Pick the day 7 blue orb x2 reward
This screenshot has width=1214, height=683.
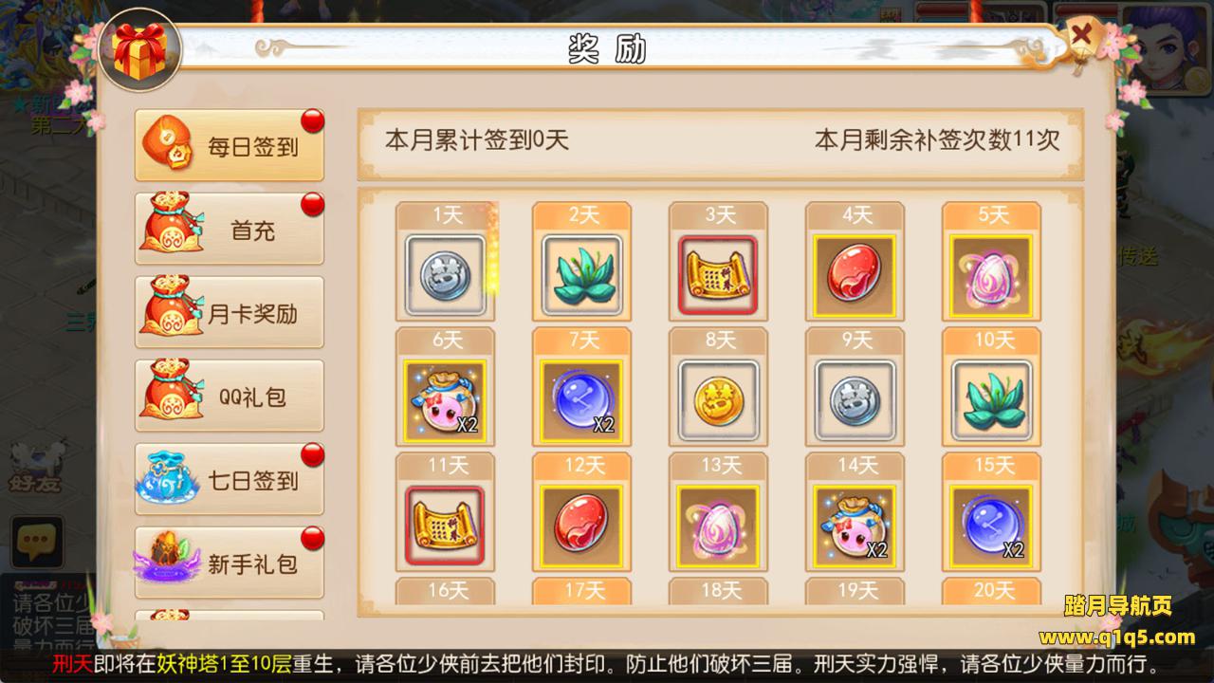point(581,400)
